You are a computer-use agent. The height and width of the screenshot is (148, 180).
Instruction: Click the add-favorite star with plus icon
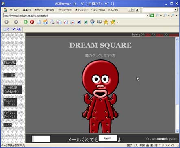[113, 22]
